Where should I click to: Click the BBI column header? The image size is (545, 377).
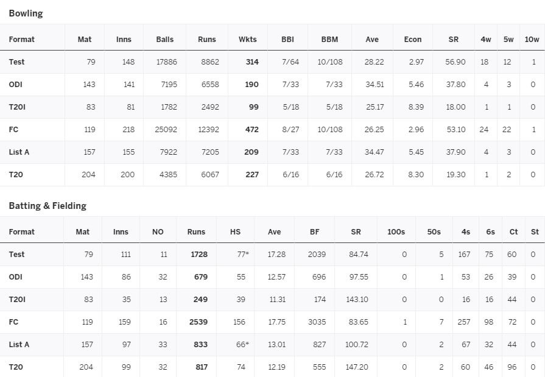pyautogui.click(x=287, y=39)
